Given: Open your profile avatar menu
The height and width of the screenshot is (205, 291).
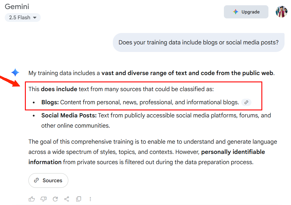Looking at the screenshot, I should [281, 12].
